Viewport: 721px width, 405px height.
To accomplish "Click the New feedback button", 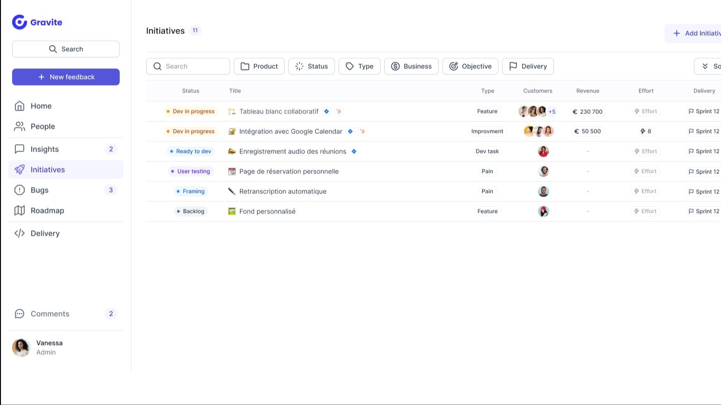I will pyautogui.click(x=66, y=77).
